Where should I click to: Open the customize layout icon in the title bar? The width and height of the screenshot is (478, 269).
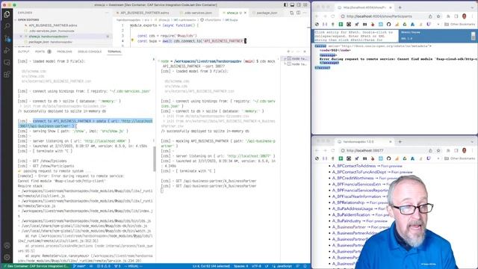coord(305,5)
